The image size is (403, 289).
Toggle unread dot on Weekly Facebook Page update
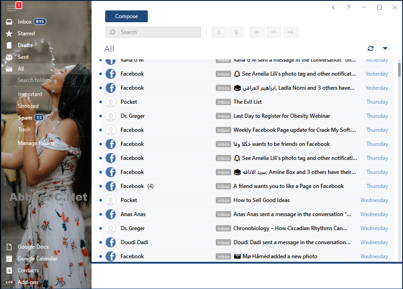(101, 130)
